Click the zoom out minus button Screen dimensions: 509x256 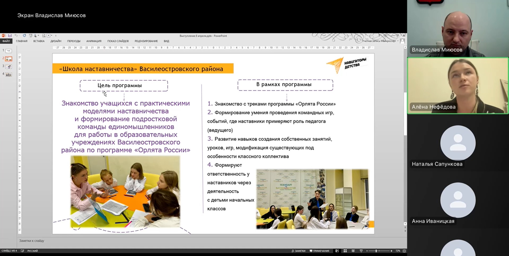[367, 251]
